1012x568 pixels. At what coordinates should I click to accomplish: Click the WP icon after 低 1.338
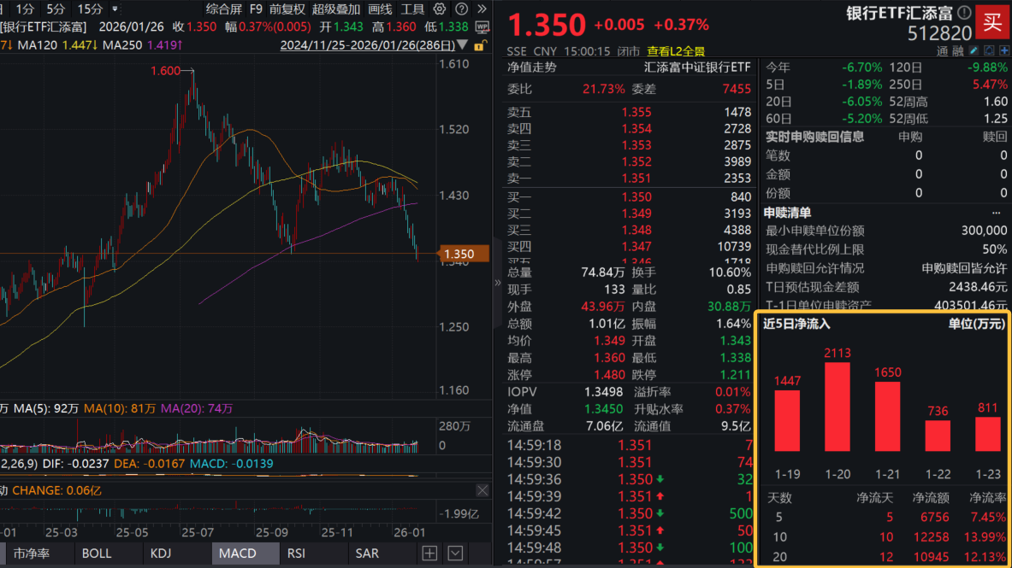482,26
